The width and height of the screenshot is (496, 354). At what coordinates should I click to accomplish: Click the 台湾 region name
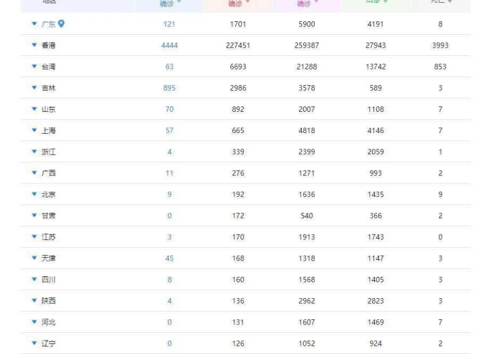48,67
